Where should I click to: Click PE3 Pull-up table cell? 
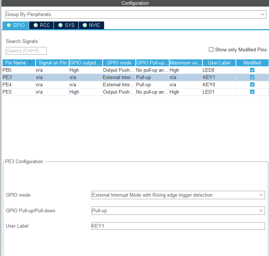[152, 78]
